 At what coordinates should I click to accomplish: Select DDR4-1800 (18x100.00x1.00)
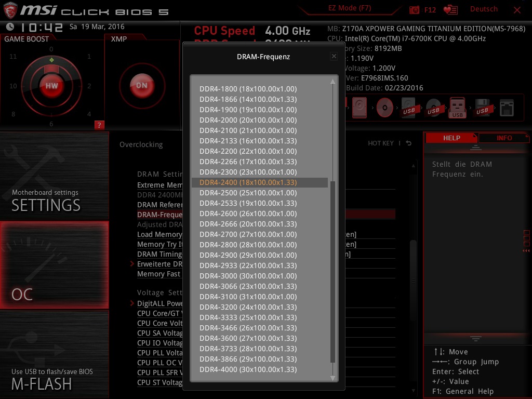[260, 89]
